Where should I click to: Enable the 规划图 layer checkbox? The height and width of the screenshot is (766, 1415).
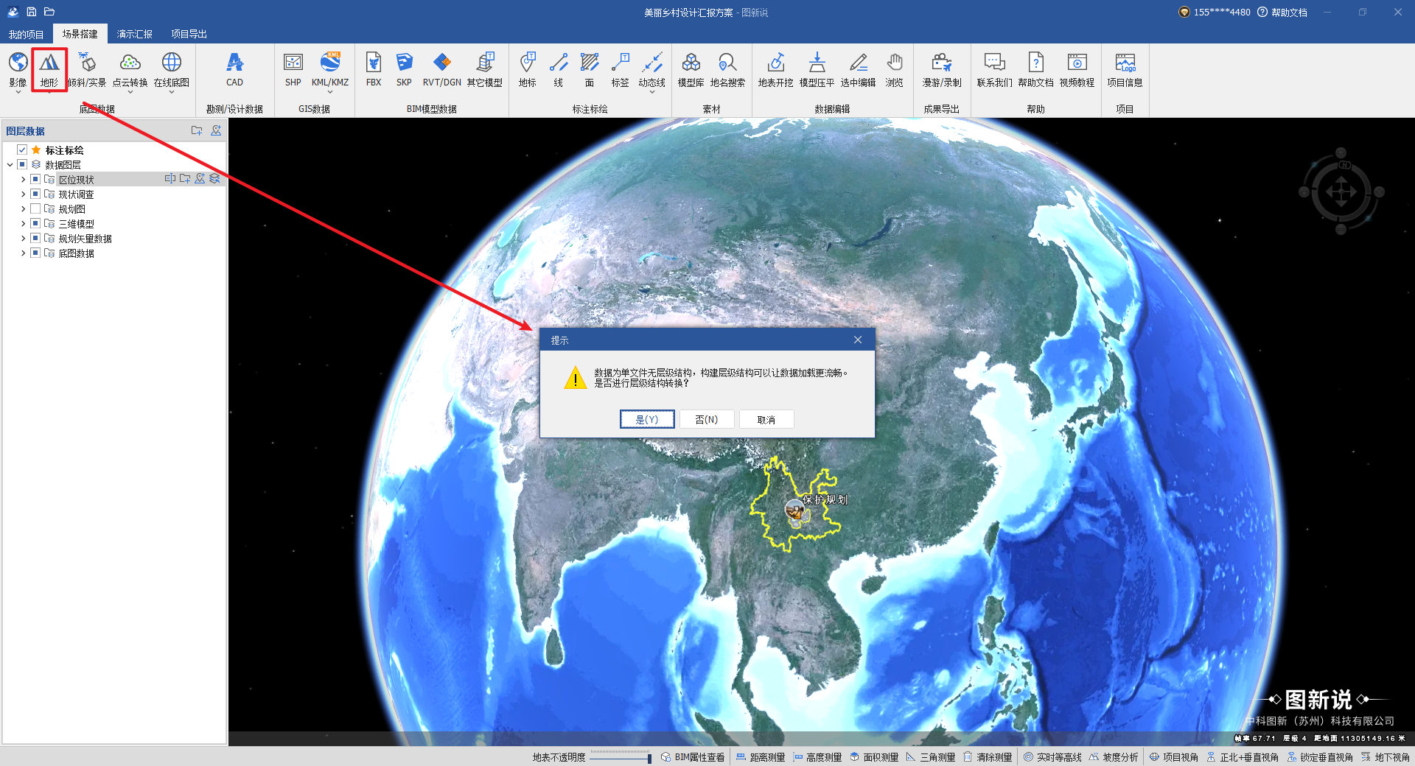pyautogui.click(x=35, y=209)
